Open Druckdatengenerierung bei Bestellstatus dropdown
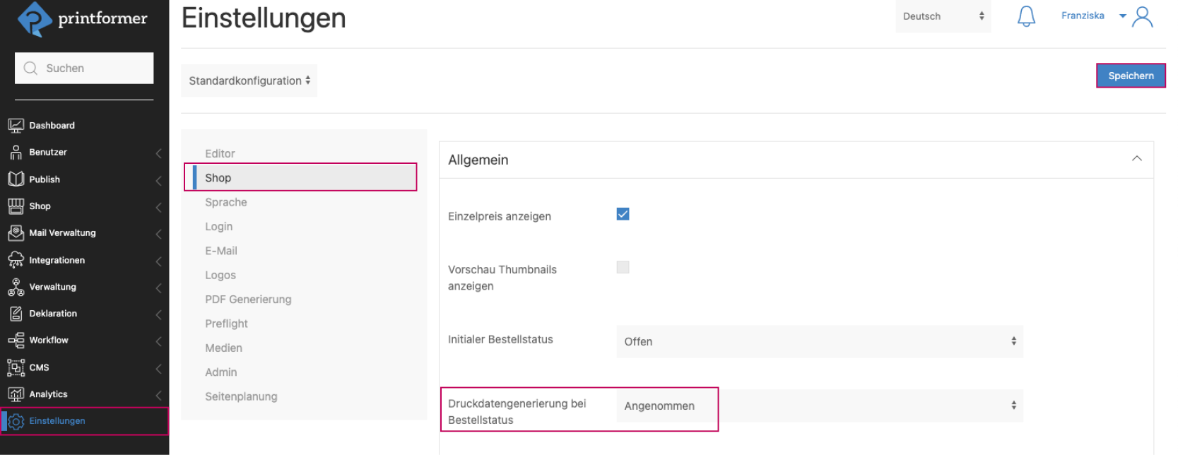Viewport: 1178px width, 455px height. pyautogui.click(x=819, y=406)
